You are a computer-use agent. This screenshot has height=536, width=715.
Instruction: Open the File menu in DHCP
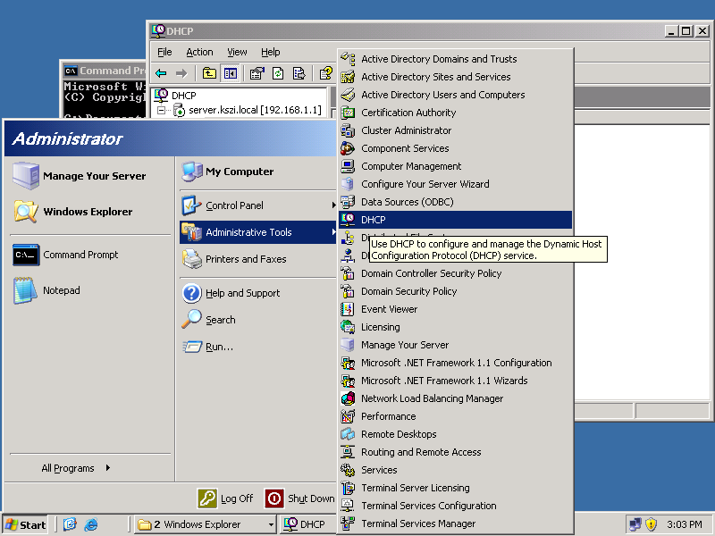tap(164, 52)
